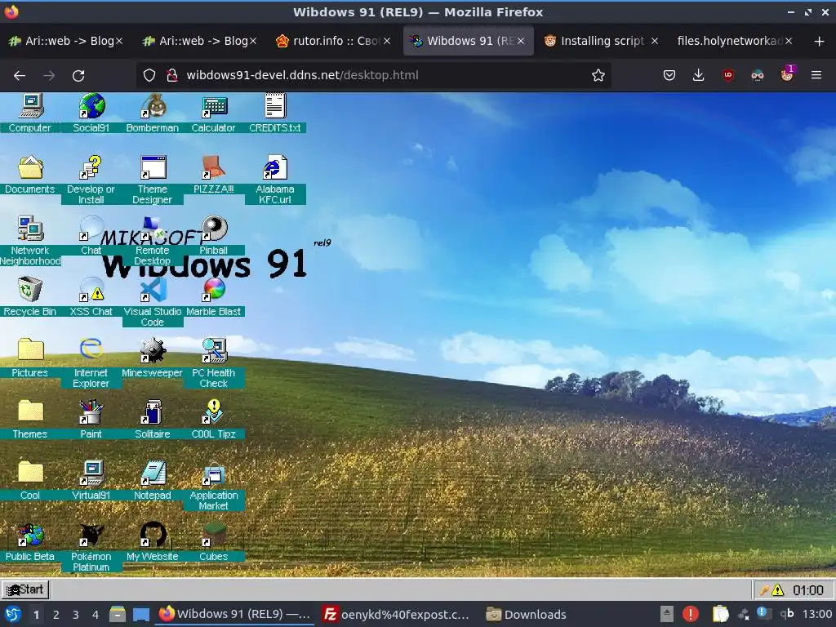
Task: Switch to the second Ari::web Blog tab
Action: pos(200,41)
